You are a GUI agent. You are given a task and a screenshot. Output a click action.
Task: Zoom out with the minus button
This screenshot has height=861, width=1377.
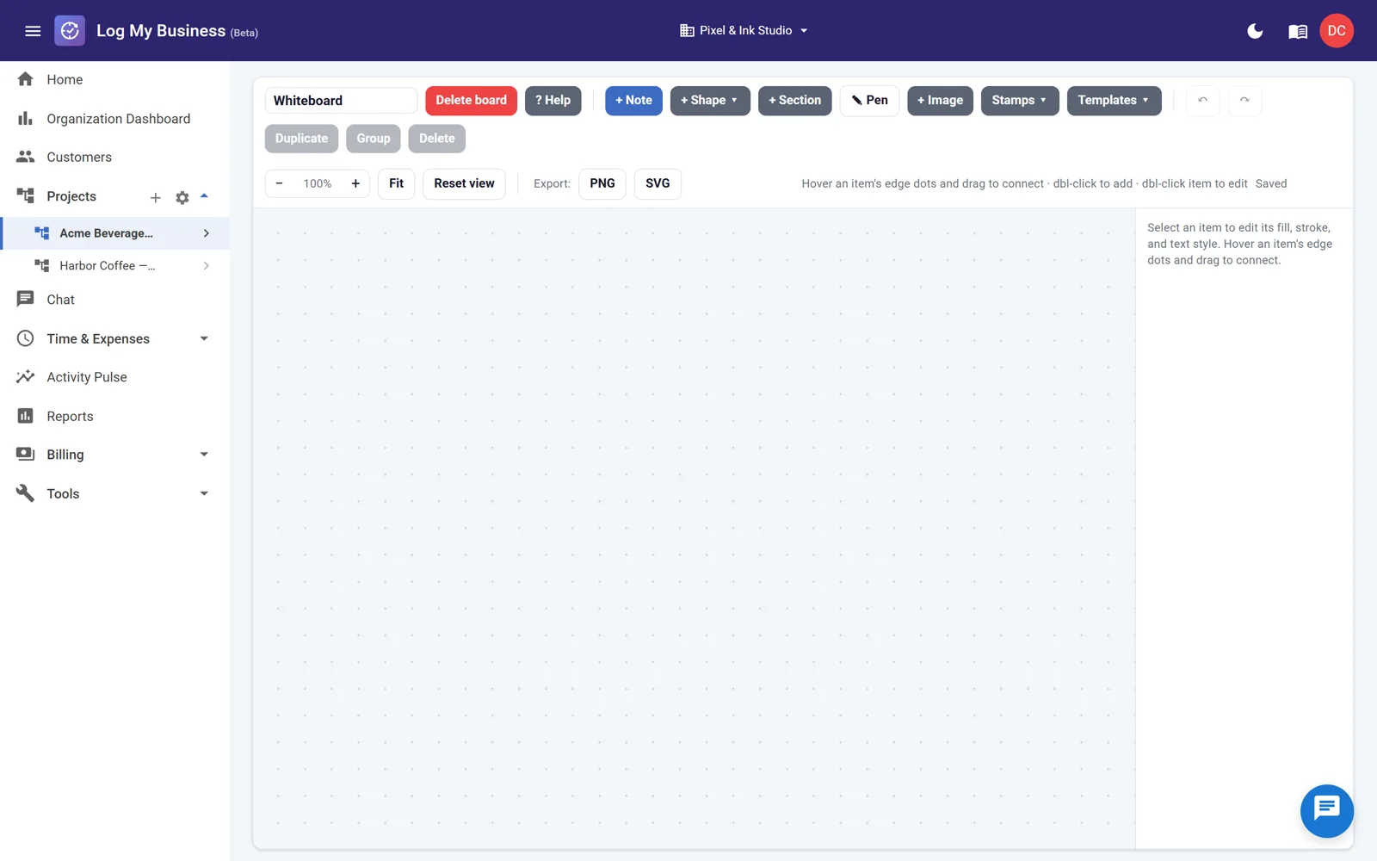279,183
